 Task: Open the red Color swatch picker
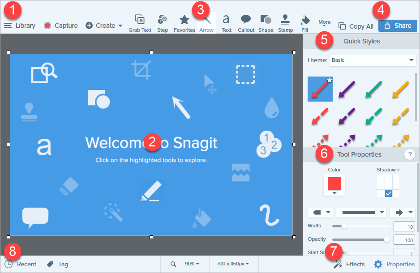click(x=334, y=185)
